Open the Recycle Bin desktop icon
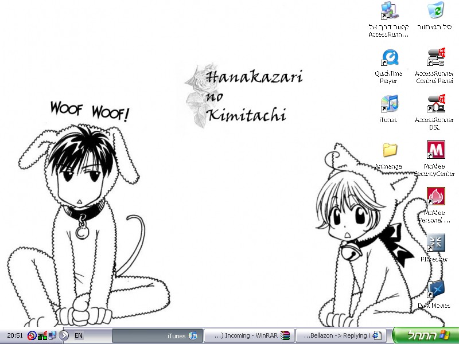Image resolution: width=459 pixels, height=344 pixels. pos(435,11)
